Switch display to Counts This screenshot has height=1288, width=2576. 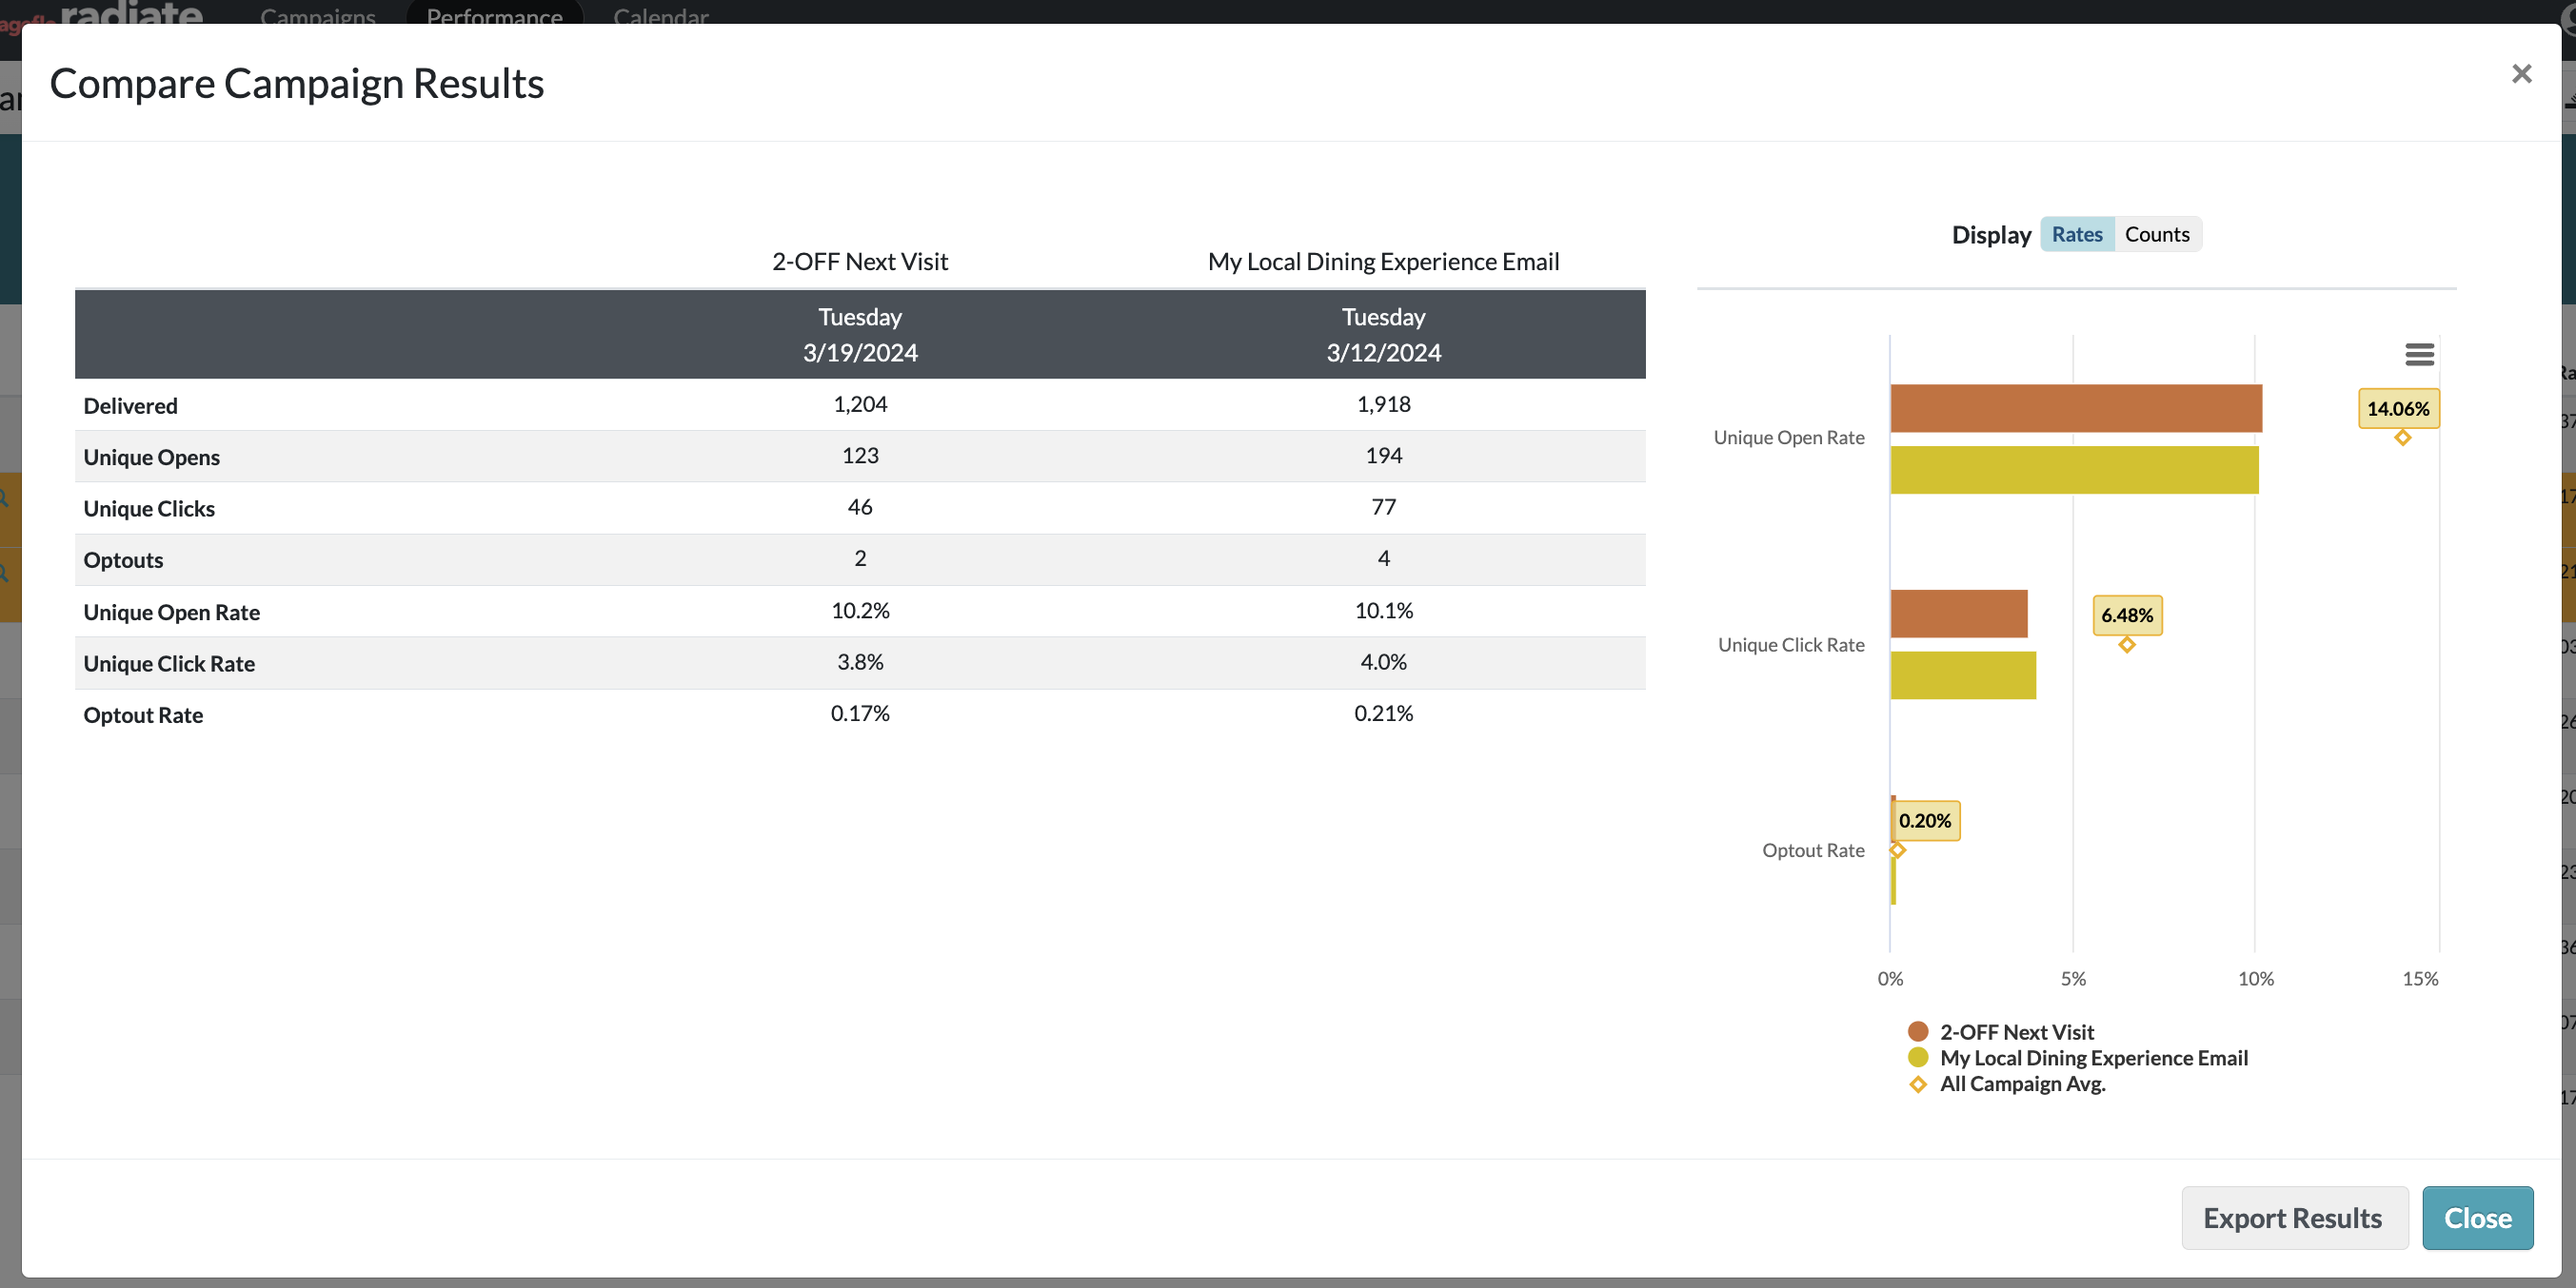coord(2157,234)
